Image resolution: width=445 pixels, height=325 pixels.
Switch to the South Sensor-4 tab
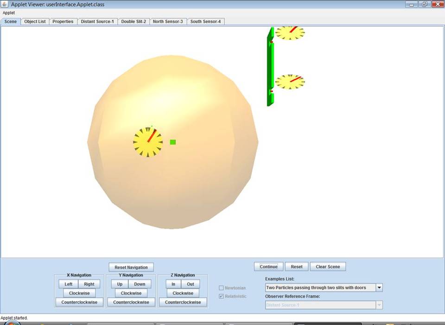[206, 21]
